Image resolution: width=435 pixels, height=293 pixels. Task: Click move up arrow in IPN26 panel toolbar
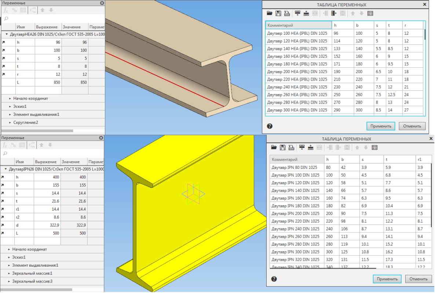click(41, 145)
